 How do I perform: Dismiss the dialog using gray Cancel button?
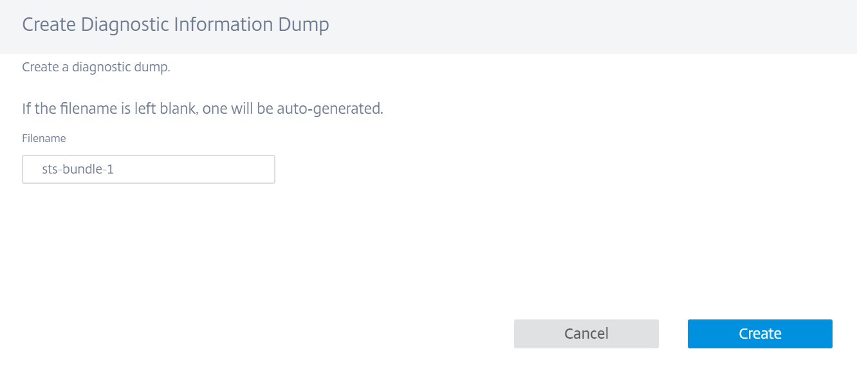[x=586, y=334]
